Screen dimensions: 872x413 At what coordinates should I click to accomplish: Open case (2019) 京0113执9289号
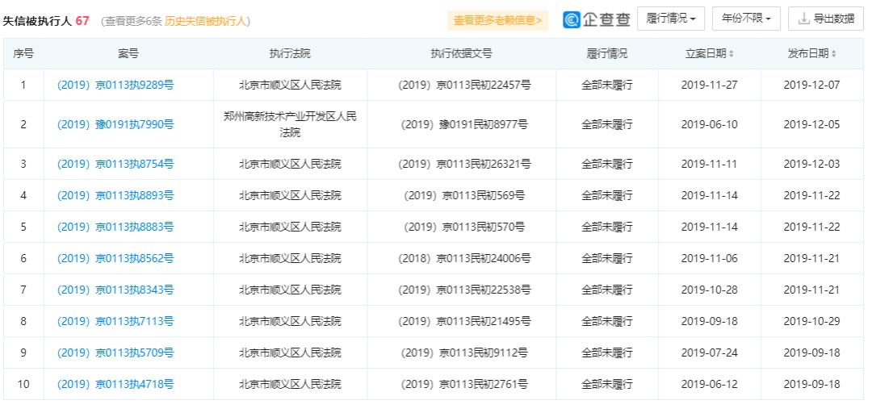click(115, 85)
